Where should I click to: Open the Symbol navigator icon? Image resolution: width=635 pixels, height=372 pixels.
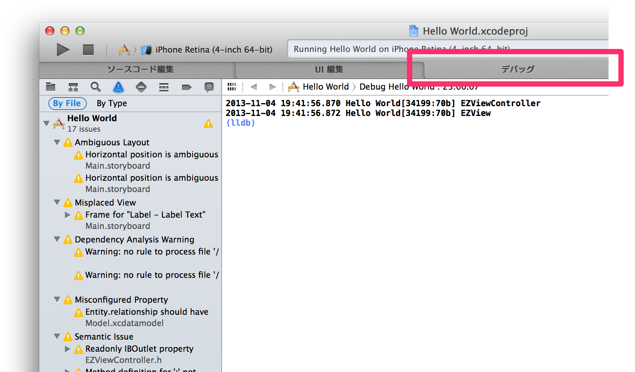[x=73, y=87]
